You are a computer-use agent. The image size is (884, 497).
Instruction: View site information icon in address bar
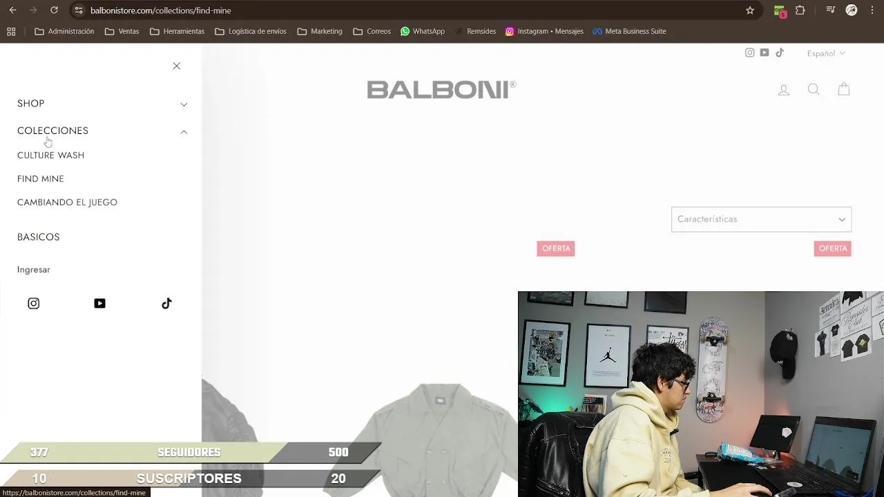[x=79, y=10]
